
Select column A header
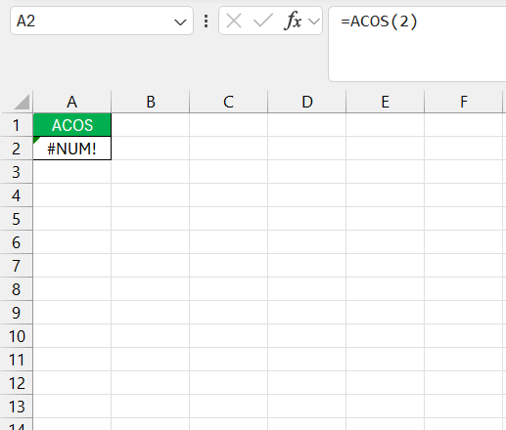tap(72, 102)
